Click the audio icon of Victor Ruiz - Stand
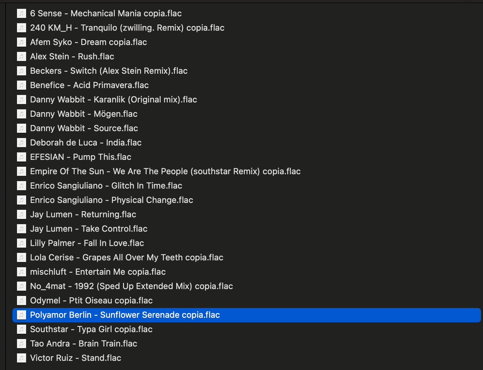 coord(21,358)
